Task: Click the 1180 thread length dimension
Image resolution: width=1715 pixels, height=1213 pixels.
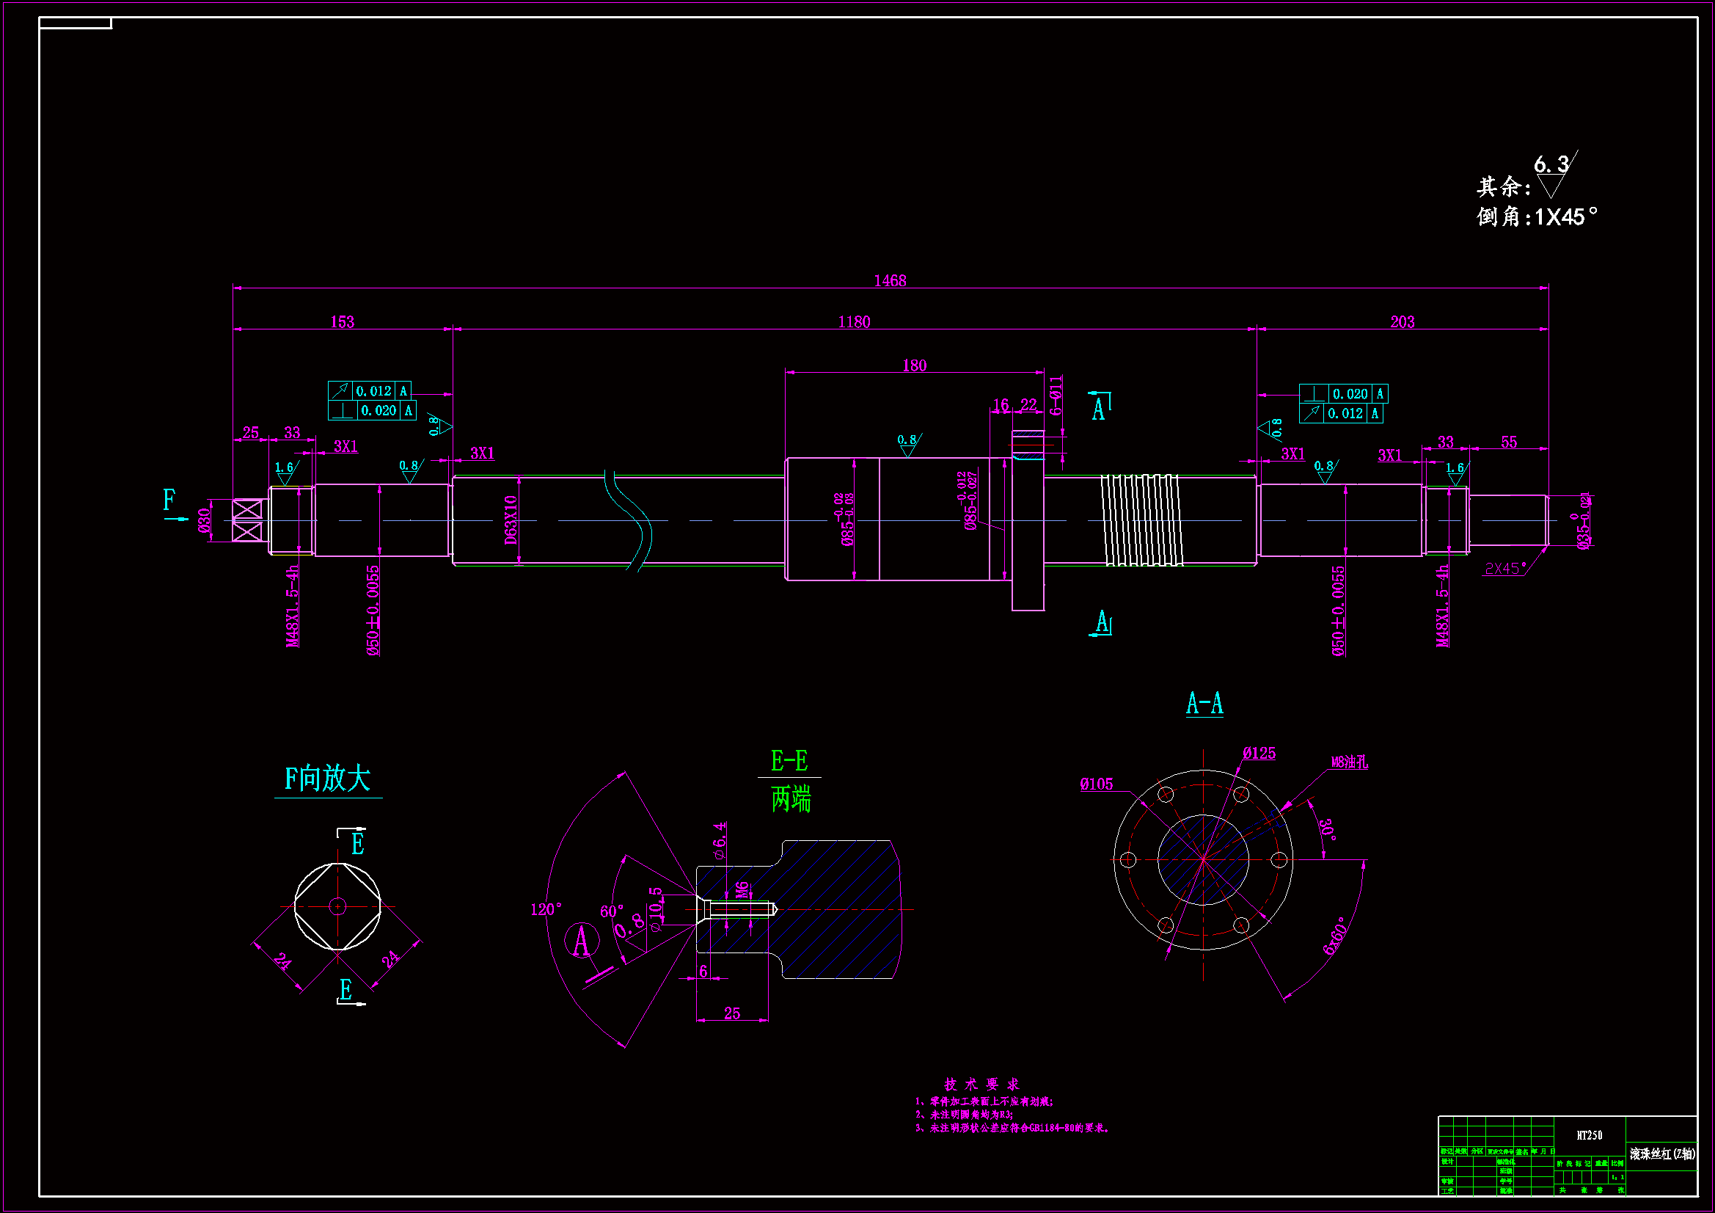Action: tap(854, 321)
